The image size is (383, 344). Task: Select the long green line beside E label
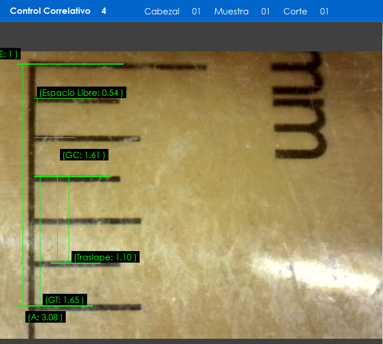[69, 64]
